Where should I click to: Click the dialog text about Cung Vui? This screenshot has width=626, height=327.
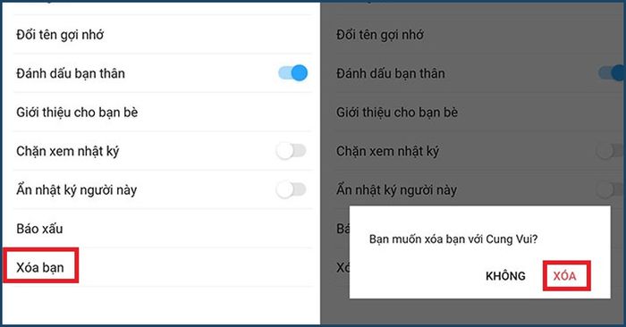(x=453, y=239)
